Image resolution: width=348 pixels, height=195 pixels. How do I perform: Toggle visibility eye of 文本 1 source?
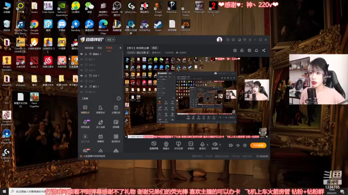[x=81, y=75]
